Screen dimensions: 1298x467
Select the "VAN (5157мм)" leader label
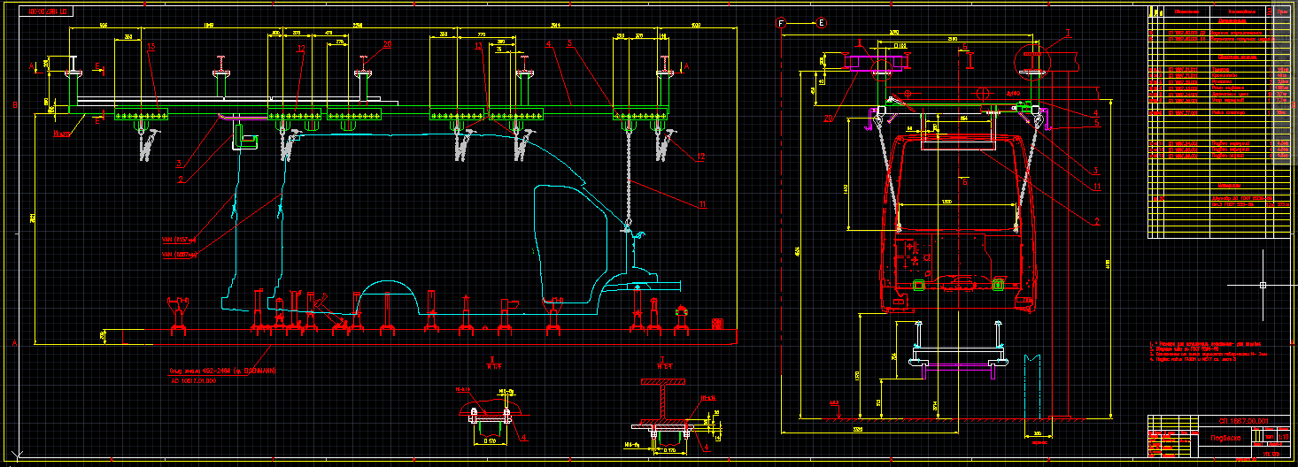tap(180, 239)
